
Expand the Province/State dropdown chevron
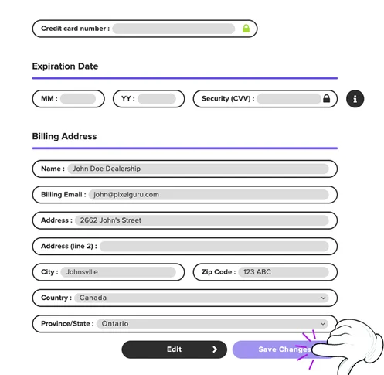pos(322,324)
